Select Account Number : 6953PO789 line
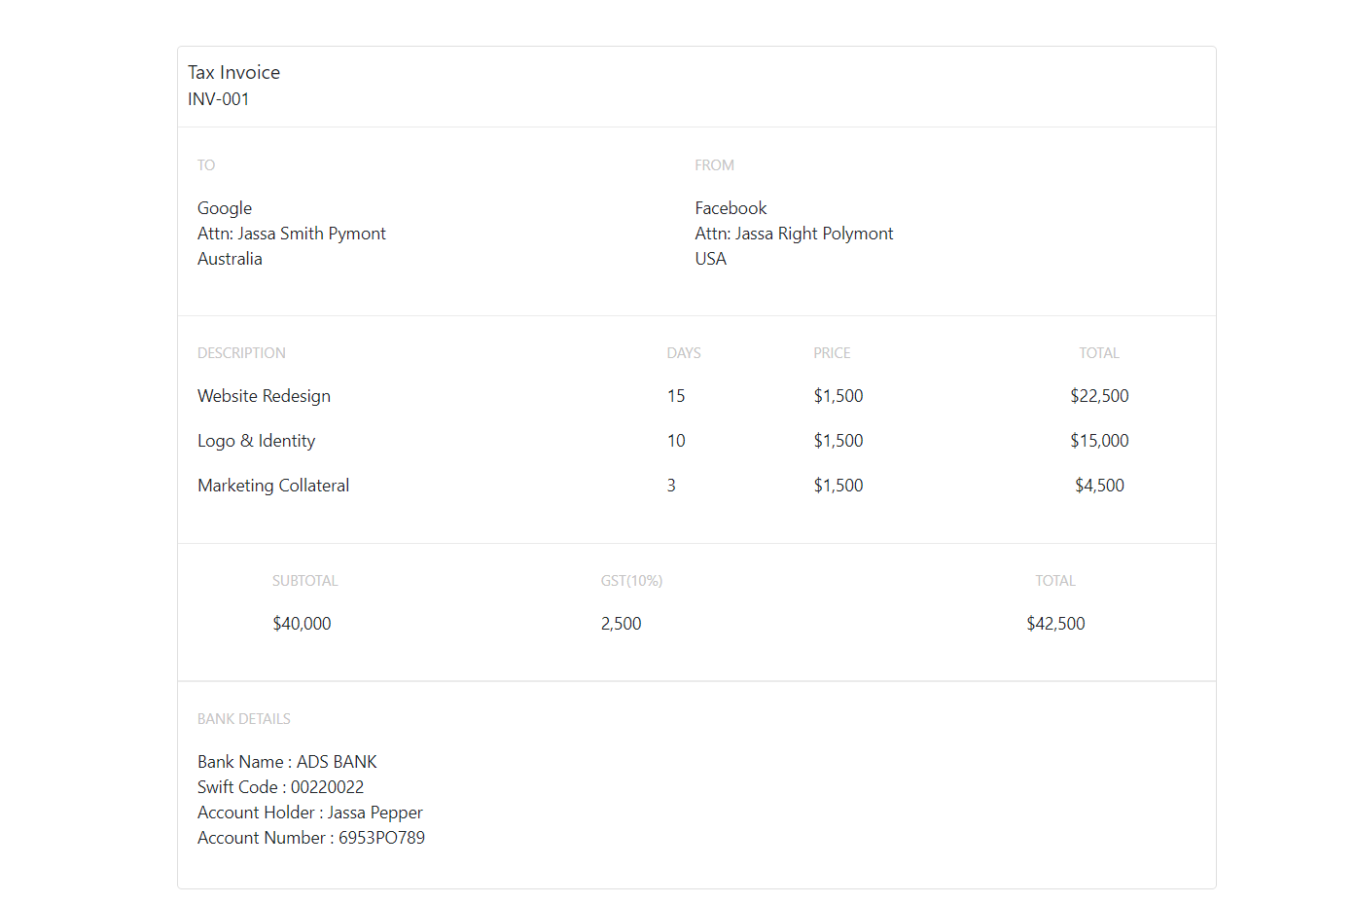 311,838
